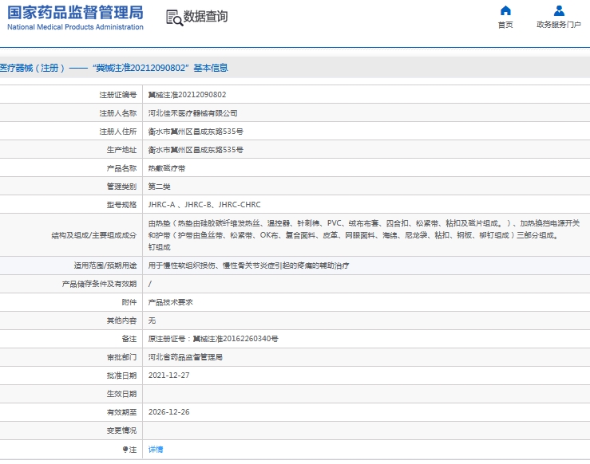Select the product name 热敷磁疗带
This screenshot has width=590, height=464.
pyautogui.click(x=167, y=168)
